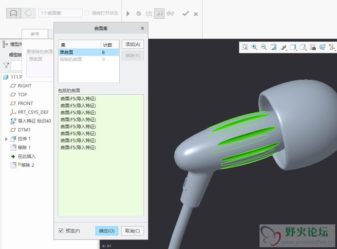337x249 pixels.
Task: Toggle keep open state checkbox
Action: [87, 13]
